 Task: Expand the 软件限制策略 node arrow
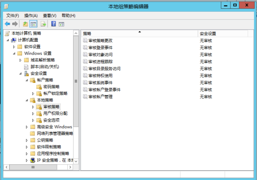click(x=26, y=147)
